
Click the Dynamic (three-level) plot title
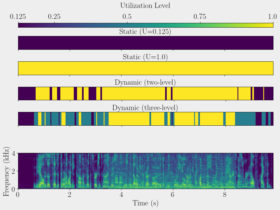coord(145,108)
